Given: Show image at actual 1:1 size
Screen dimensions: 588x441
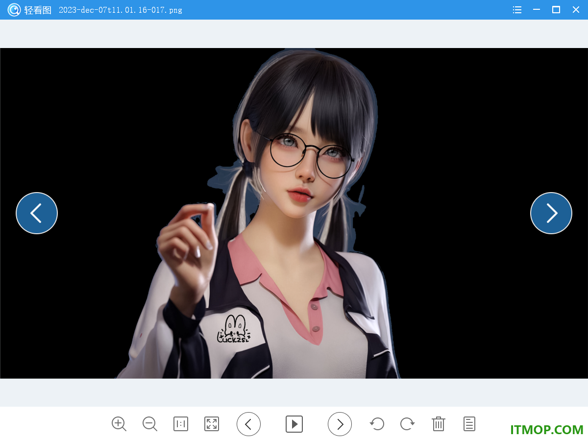Looking at the screenshot, I should [x=181, y=424].
